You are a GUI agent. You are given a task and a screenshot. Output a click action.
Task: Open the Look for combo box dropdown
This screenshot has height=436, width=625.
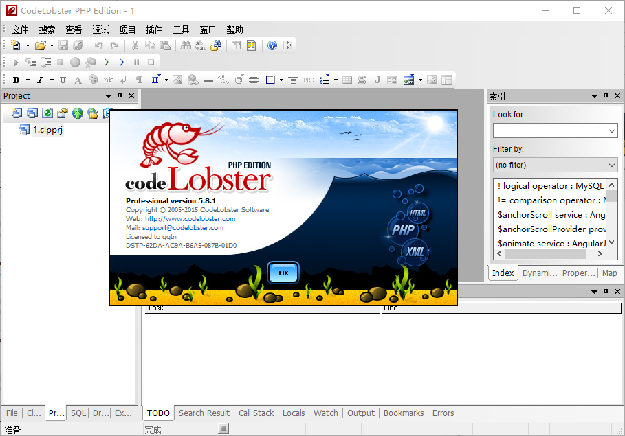pos(612,130)
